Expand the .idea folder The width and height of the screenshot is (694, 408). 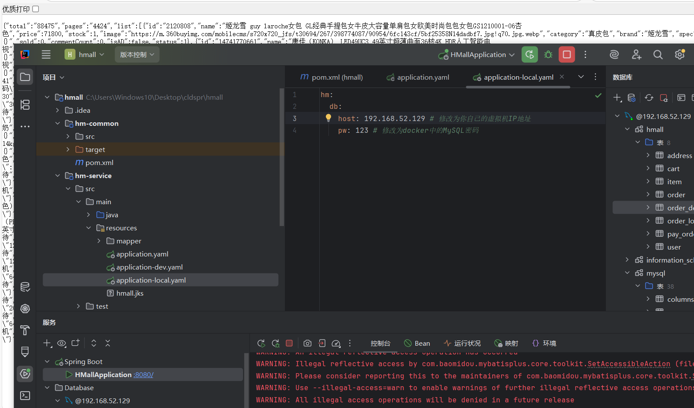[58, 110]
